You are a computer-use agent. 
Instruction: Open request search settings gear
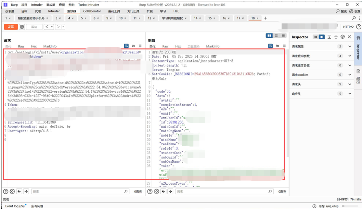(12, 191)
